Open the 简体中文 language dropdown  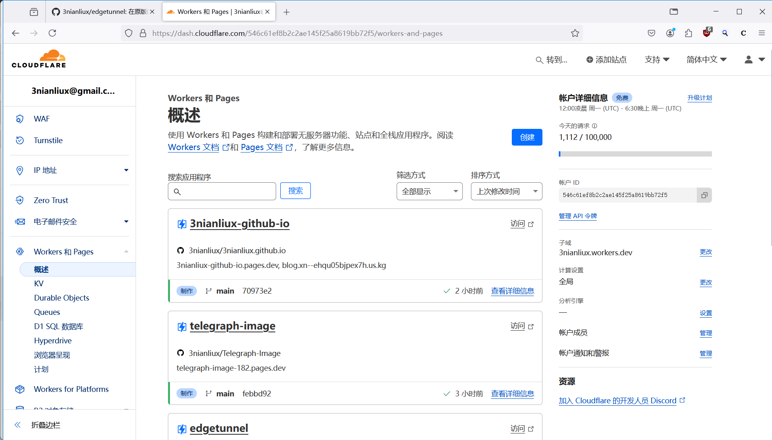(707, 60)
